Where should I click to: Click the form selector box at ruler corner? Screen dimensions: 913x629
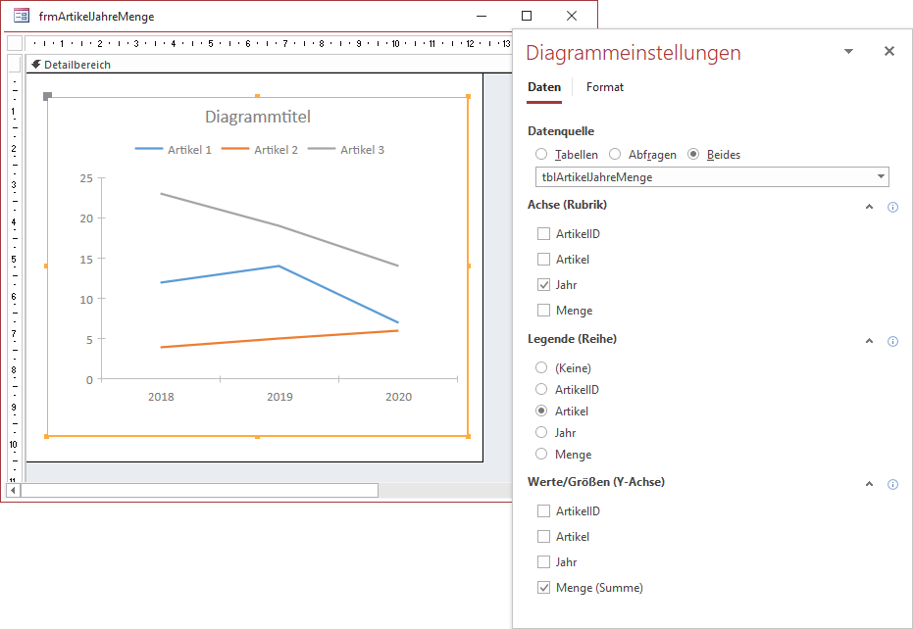coord(14,43)
